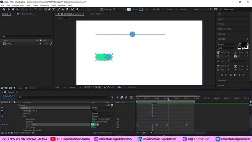Click Toggle Switches / Modes button
Image resolution: width=252 pixels, height=142 pixels.
(102, 133)
